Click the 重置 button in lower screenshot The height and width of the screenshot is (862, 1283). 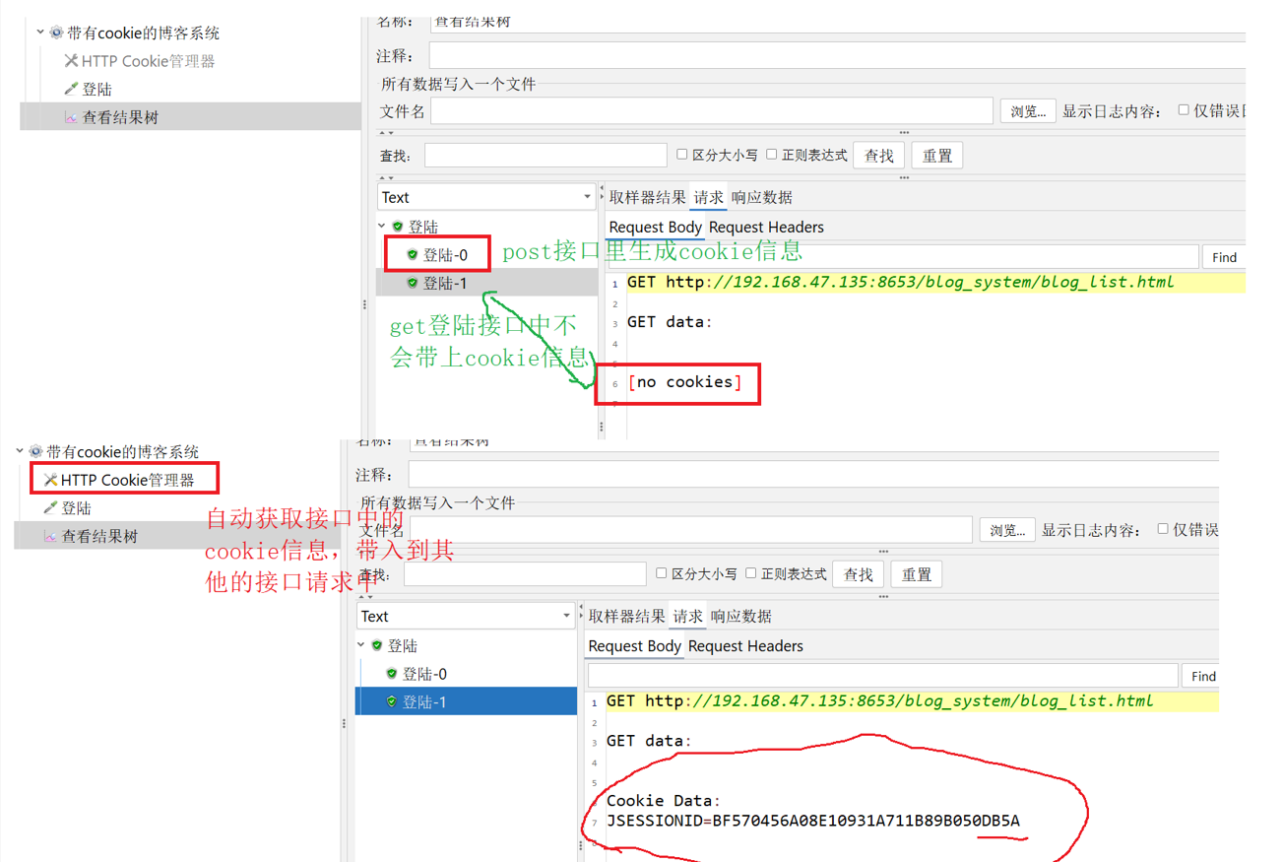pyautogui.click(x=917, y=574)
